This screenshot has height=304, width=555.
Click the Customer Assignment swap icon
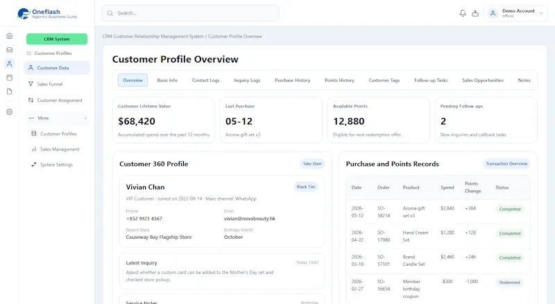point(31,100)
